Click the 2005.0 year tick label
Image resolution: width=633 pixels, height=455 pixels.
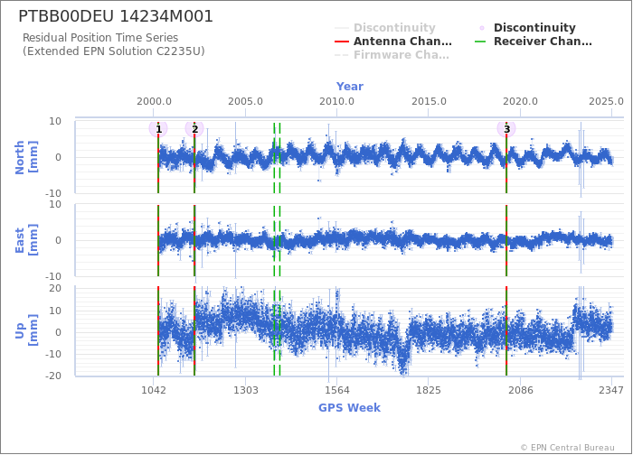click(245, 101)
